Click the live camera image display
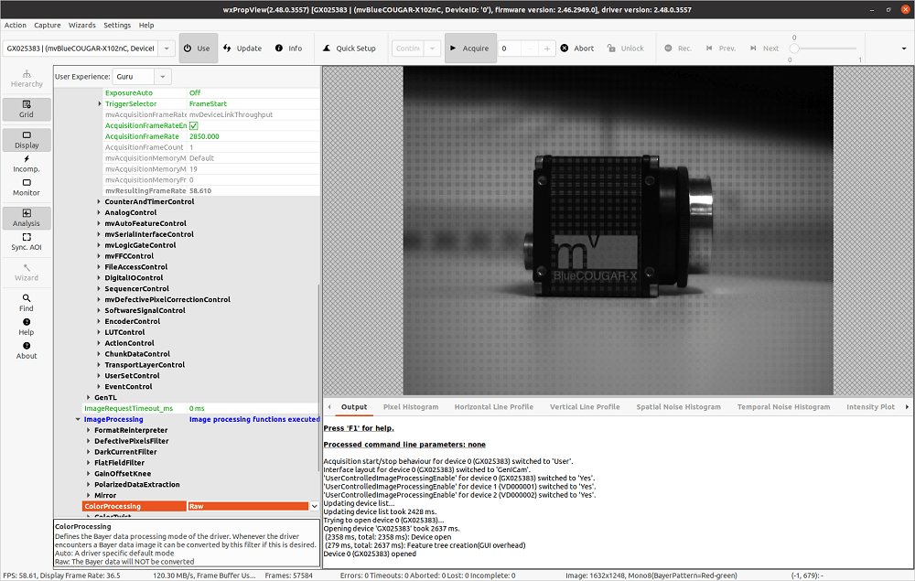This screenshot has height=581, width=915. click(x=618, y=231)
